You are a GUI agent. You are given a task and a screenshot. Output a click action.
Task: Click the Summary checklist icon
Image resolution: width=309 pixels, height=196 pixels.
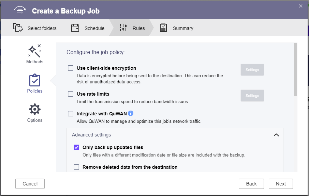coord(163,28)
